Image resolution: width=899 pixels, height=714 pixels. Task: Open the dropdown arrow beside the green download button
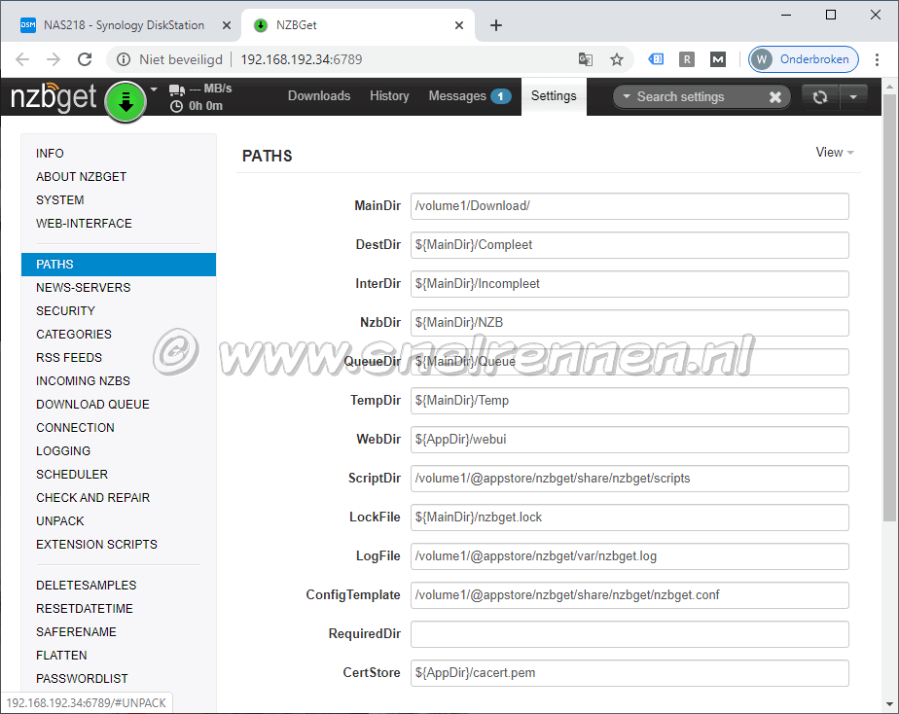(154, 89)
